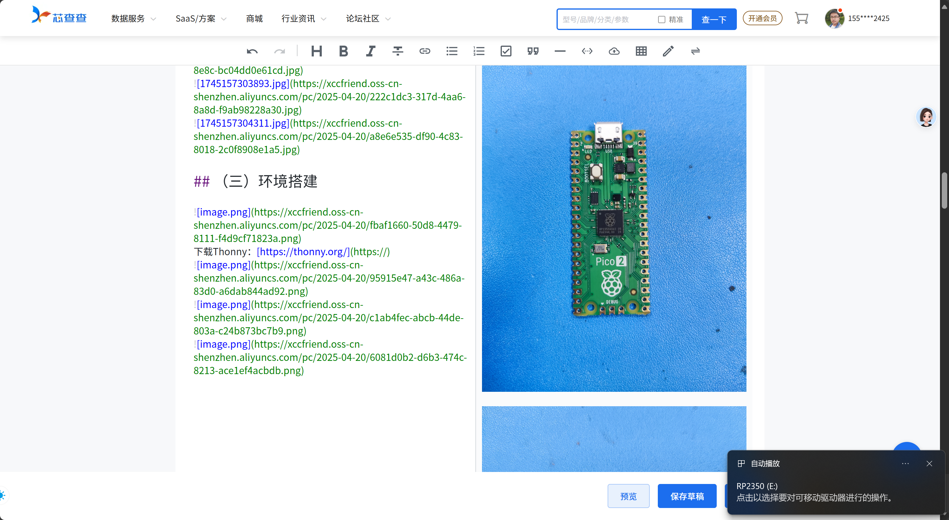
Task: Apply bold formatting from the toolbar
Action: tap(343, 51)
